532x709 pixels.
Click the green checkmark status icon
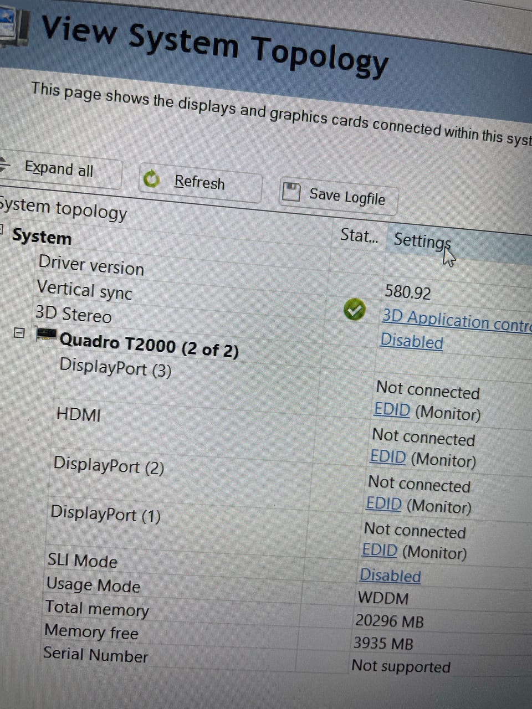click(354, 310)
